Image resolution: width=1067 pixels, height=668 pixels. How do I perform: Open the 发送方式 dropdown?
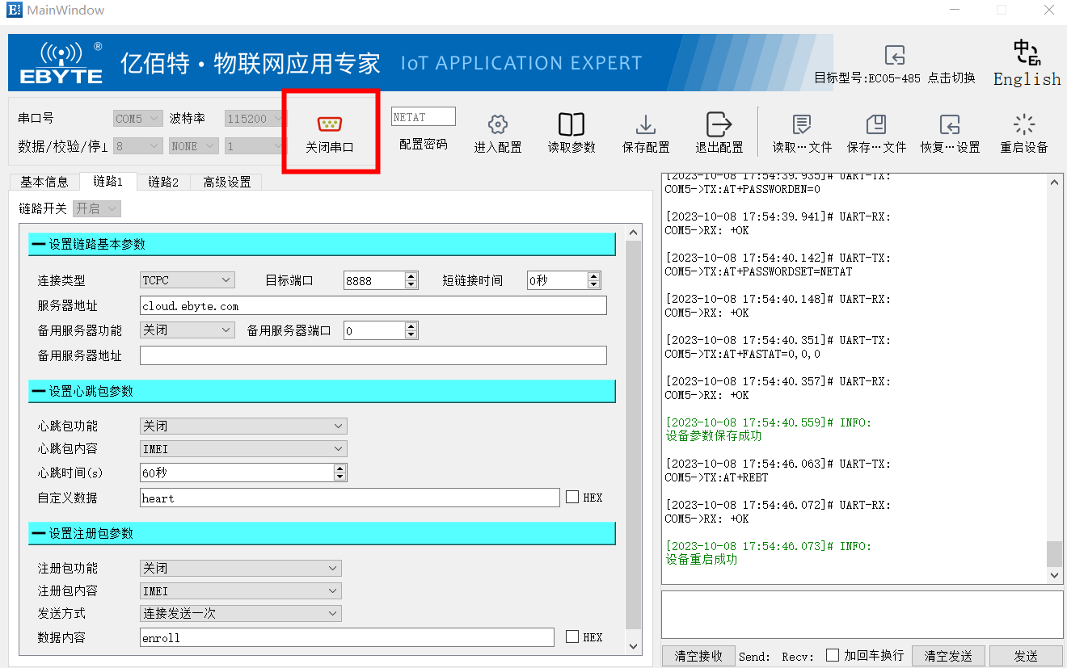pyautogui.click(x=241, y=613)
